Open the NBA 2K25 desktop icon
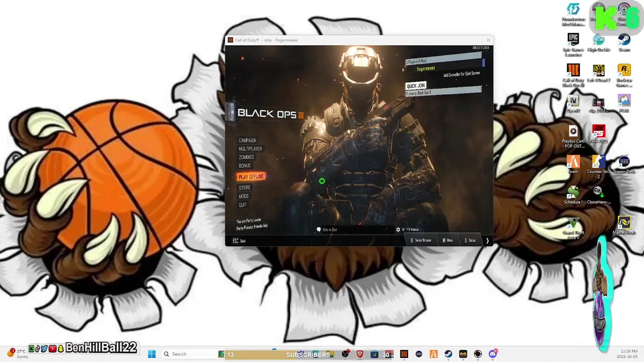 click(x=598, y=134)
